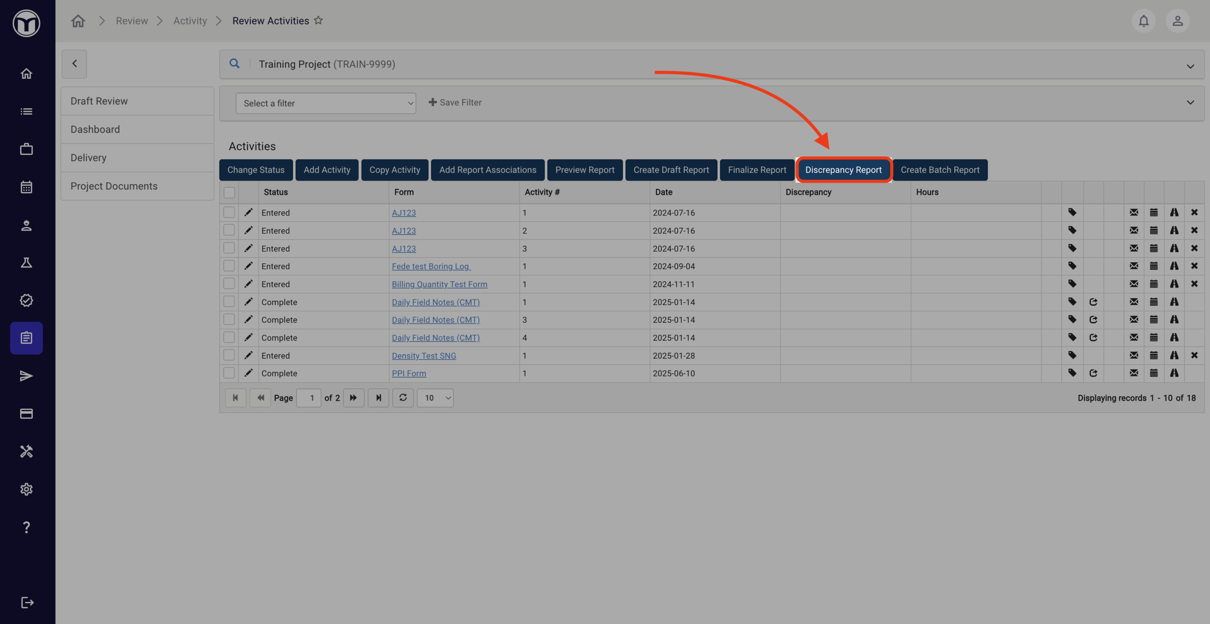Open the Billing Quantity Test Form link
This screenshot has height=624, width=1210.
tap(439, 284)
